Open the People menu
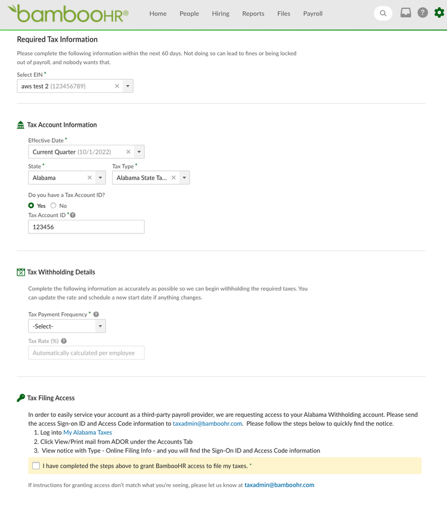The width and height of the screenshot is (447, 508). tap(190, 14)
